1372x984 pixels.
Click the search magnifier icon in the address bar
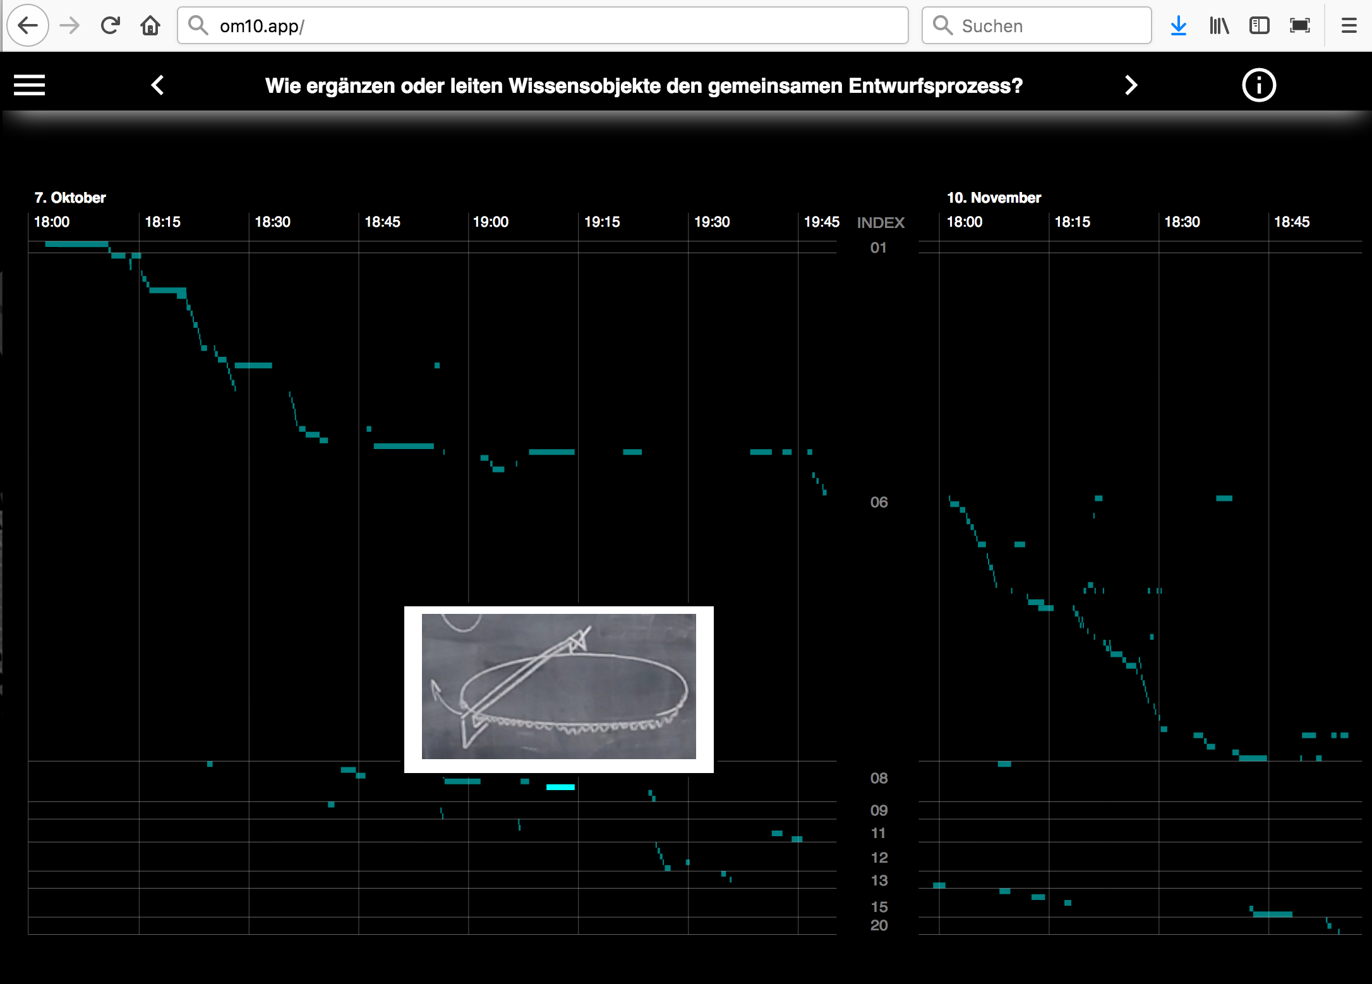(198, 25)
